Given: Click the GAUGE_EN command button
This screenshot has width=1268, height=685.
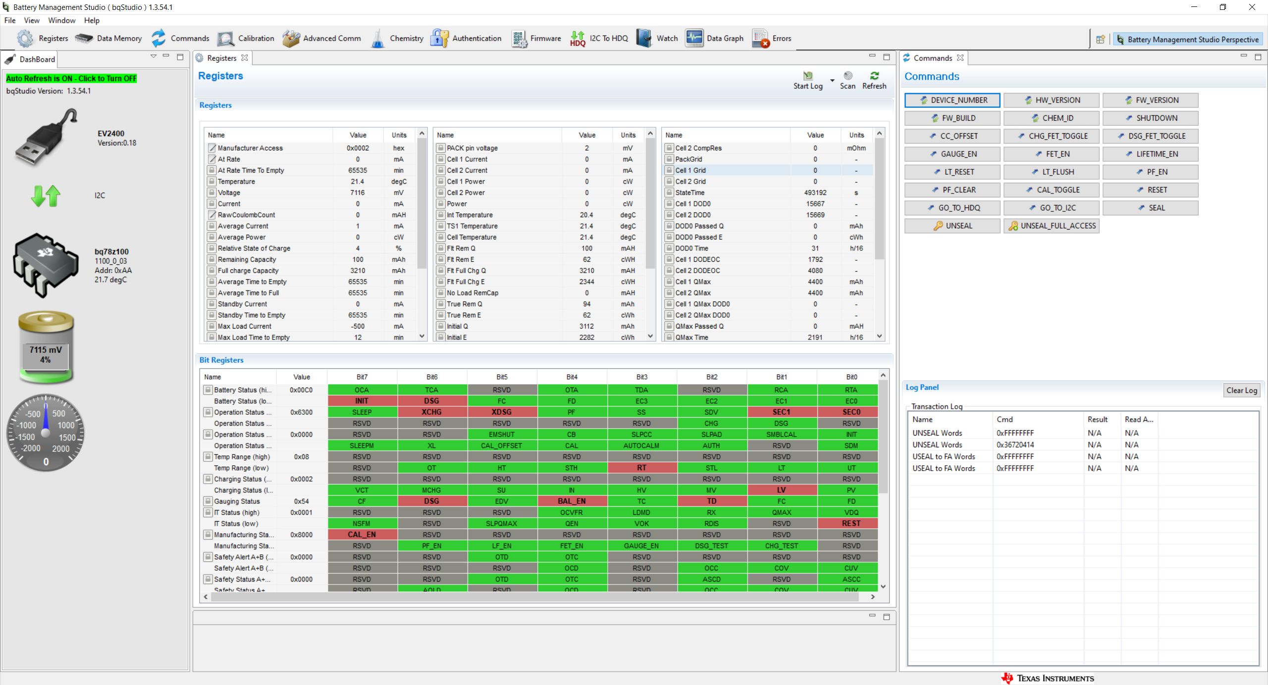Looking at the screenshot, I should (x=952, y=154).
